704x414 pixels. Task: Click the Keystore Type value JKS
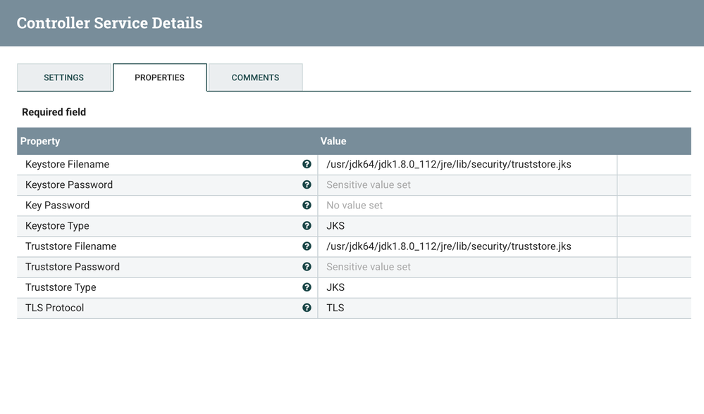[x=335, y=225]
